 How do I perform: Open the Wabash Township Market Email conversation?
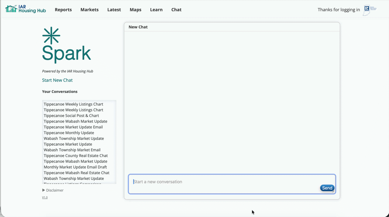tap(72, 150)
